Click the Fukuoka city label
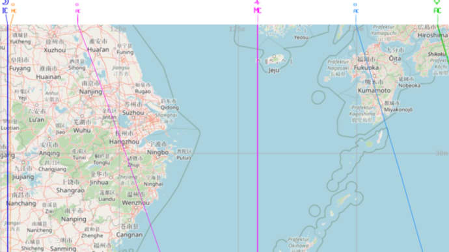Screen dimensions: 449x252 pos(366,68)
